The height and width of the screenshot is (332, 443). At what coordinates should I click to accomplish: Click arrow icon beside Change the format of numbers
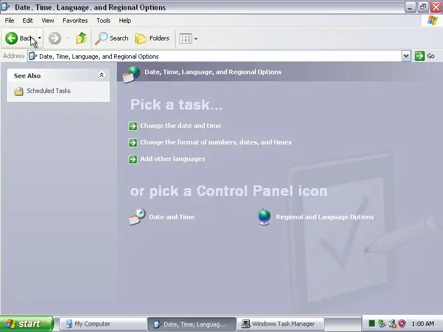(133, 143)
